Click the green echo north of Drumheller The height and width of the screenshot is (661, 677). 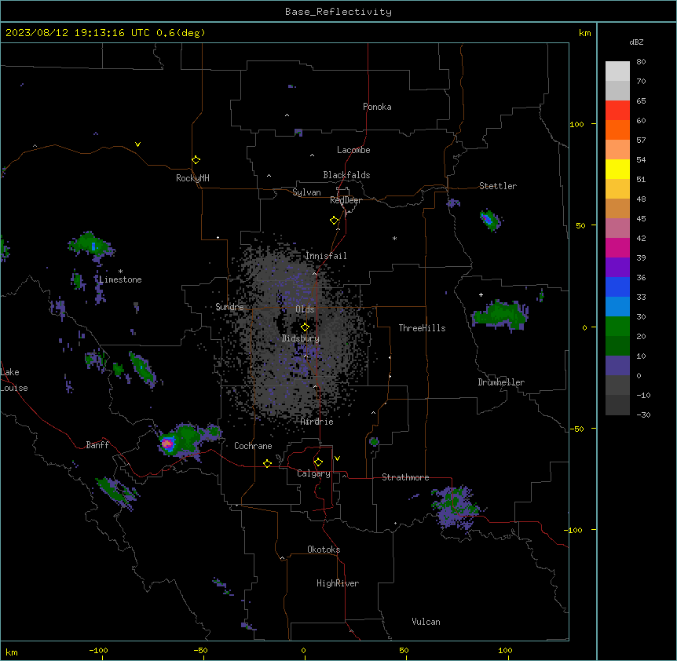501,315
